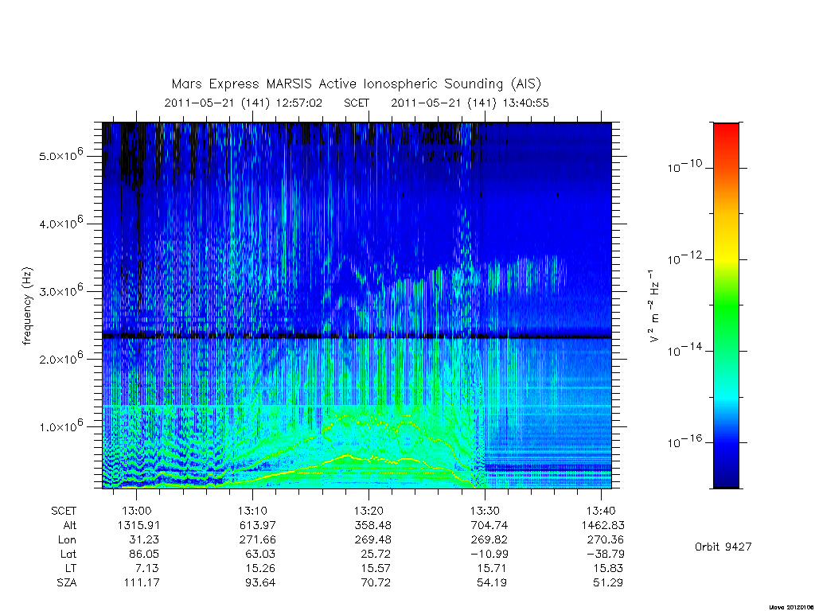The image size is (815, 611).
Task: Click the 'LT' row label
Action: point(71,568)
